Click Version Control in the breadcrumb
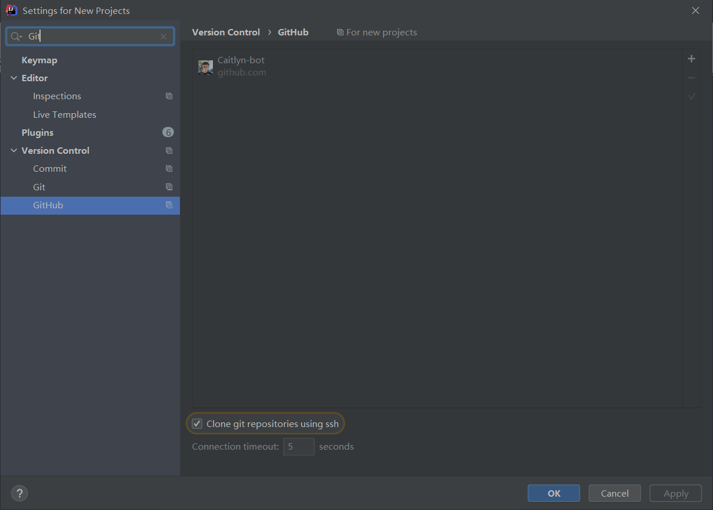This screenshot has width=713, height=510. coord(226,32)
